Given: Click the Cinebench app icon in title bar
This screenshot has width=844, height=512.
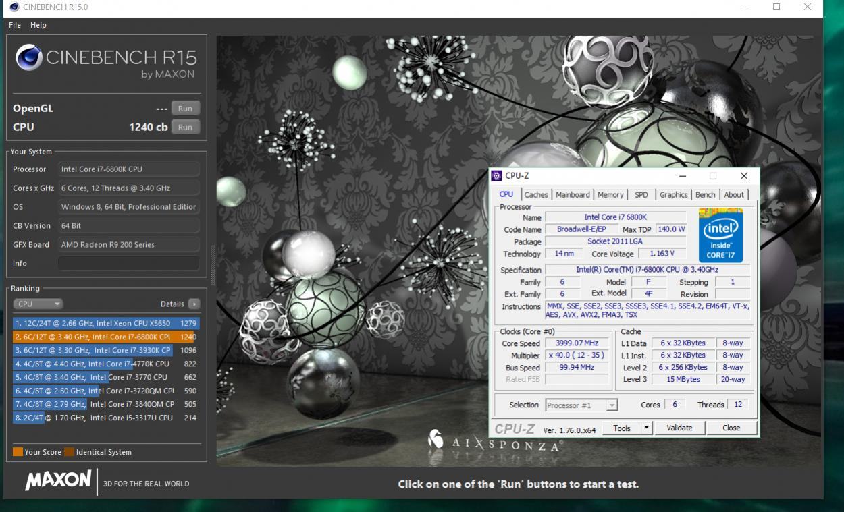Looking at the screenshot, I should tap(14, 7).
